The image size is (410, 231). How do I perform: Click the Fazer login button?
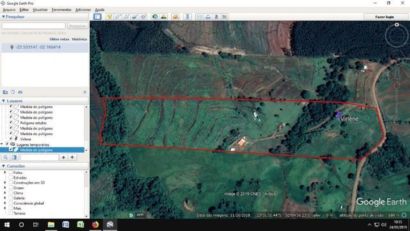coord(384,17)
